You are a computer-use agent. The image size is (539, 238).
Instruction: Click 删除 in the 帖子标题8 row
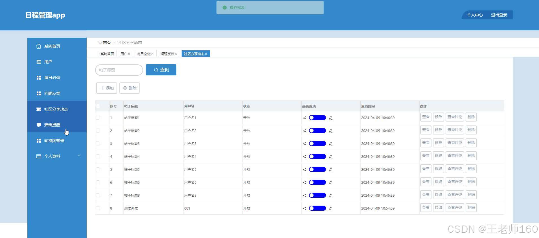(471, 195)
